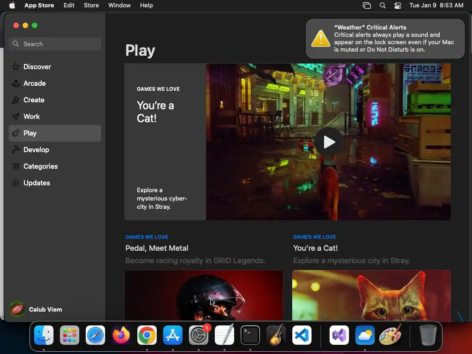Open the Edit menu
The width and height of the screenshot is (472, 354).
[69, 5]
